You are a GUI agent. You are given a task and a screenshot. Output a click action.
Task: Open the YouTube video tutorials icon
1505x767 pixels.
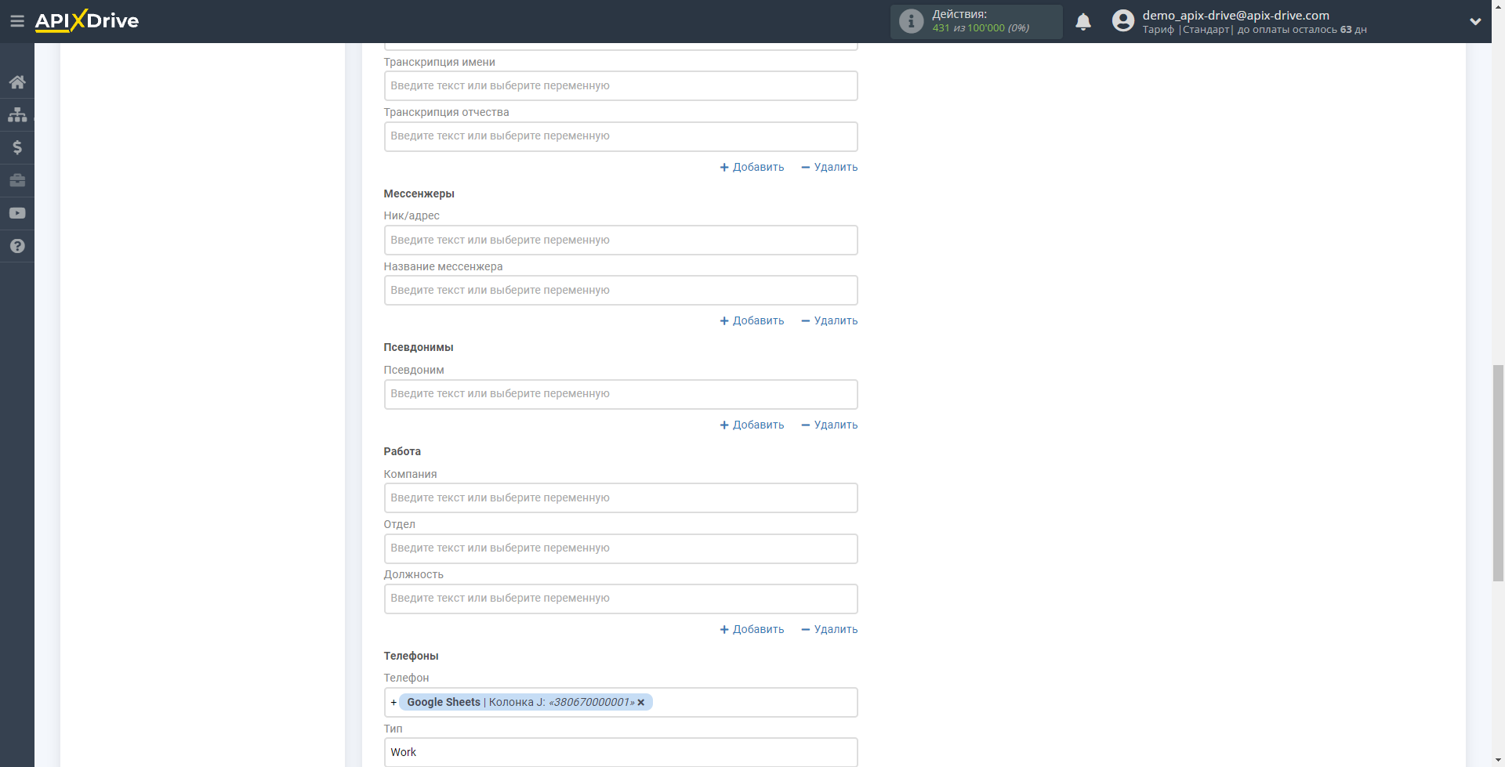coord(17,213)
